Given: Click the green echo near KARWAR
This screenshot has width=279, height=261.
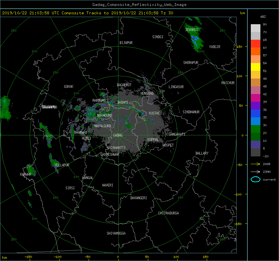Looking at the screenshot, I should coord(31,170).
